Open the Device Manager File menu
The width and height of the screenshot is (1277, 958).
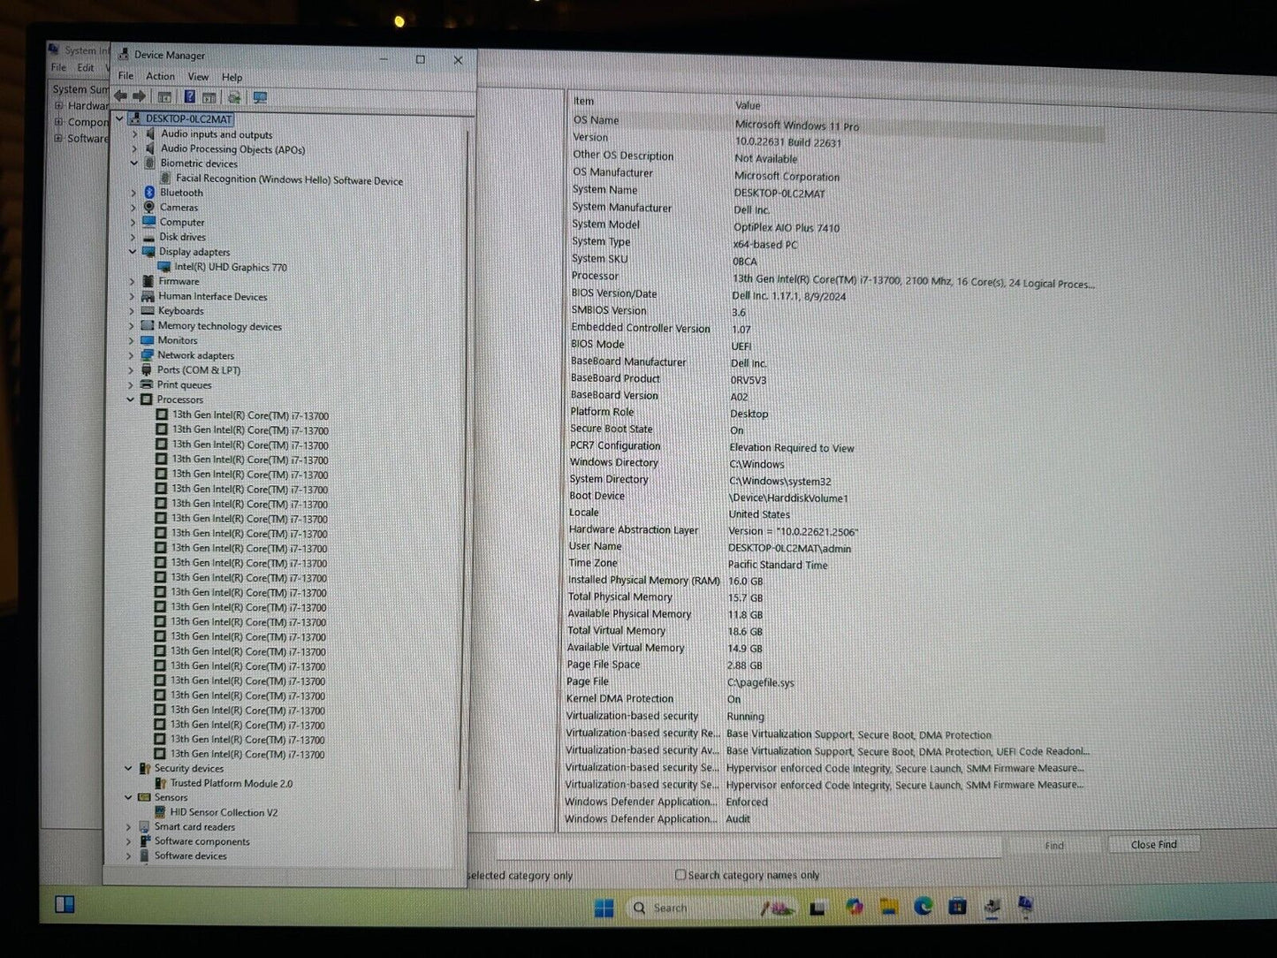[x=125, y=76]
